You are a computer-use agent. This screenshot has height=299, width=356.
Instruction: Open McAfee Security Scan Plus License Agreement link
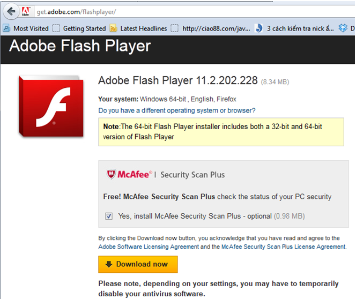tap(284, 246)
